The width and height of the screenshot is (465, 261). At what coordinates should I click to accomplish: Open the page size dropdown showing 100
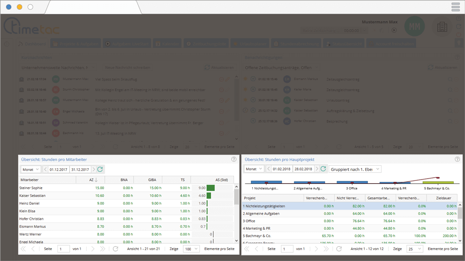191,249
